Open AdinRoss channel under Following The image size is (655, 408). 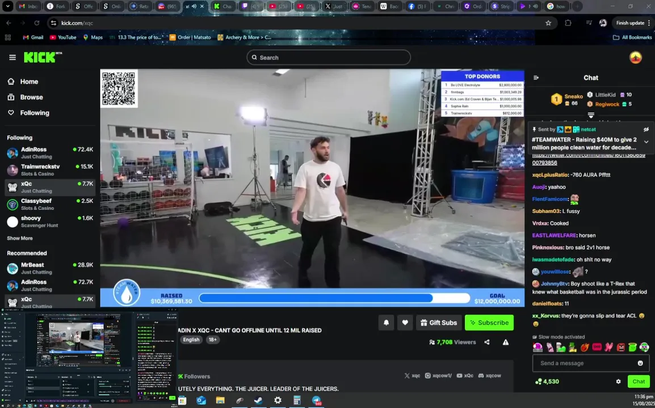coord(50,152)
